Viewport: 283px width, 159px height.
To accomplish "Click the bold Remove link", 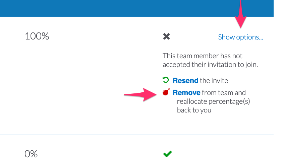I will pos(186,93).
